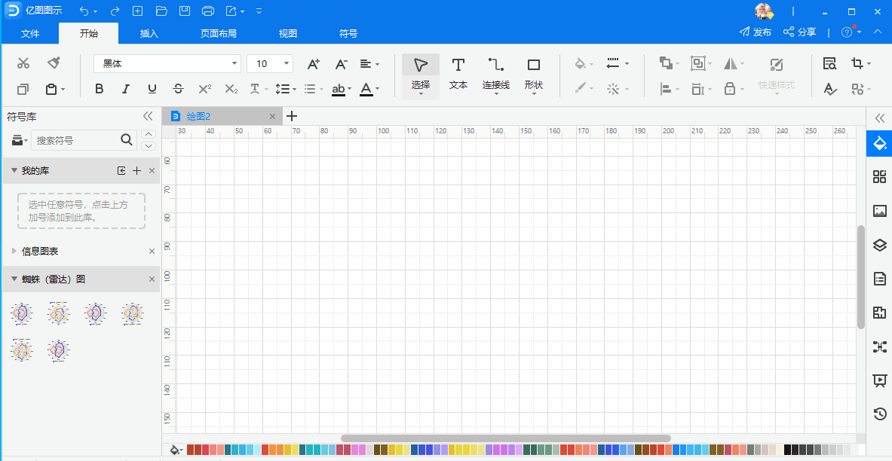The height and width of the screenshot is (461, 892).
Task: Pick the first dark red swatch in color bar
Action: coord(191,450)
